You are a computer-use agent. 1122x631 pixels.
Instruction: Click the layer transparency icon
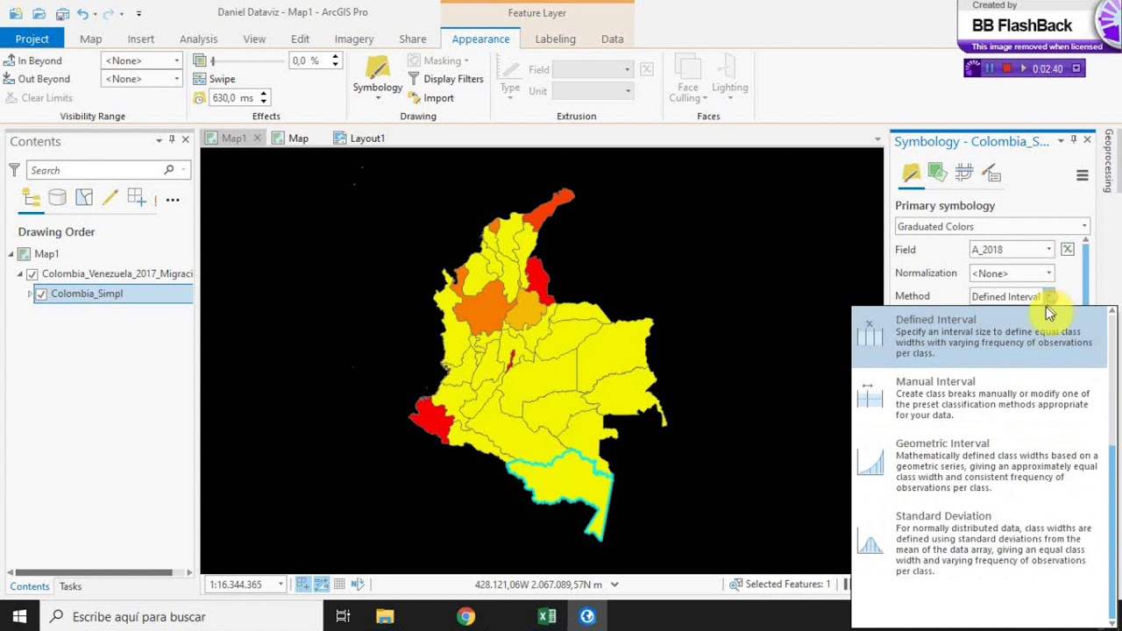(199, 60)
